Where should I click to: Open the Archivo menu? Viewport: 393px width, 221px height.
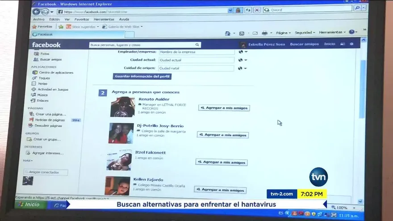38,19
